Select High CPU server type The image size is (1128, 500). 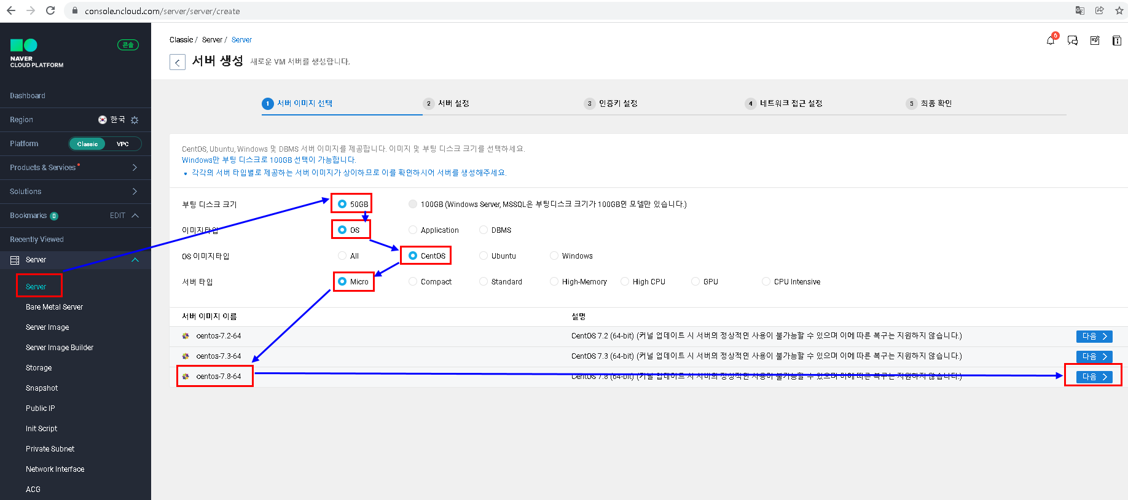(625, 281)
